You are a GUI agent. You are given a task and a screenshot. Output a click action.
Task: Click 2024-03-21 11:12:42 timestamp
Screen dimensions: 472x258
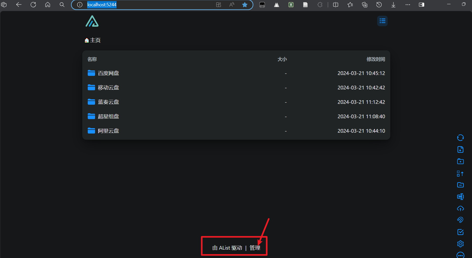point(361,102)
